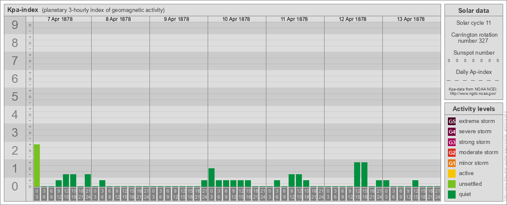Click the G3 strong storm legend icon
The image size is (507, 205).
pos(452,142)
